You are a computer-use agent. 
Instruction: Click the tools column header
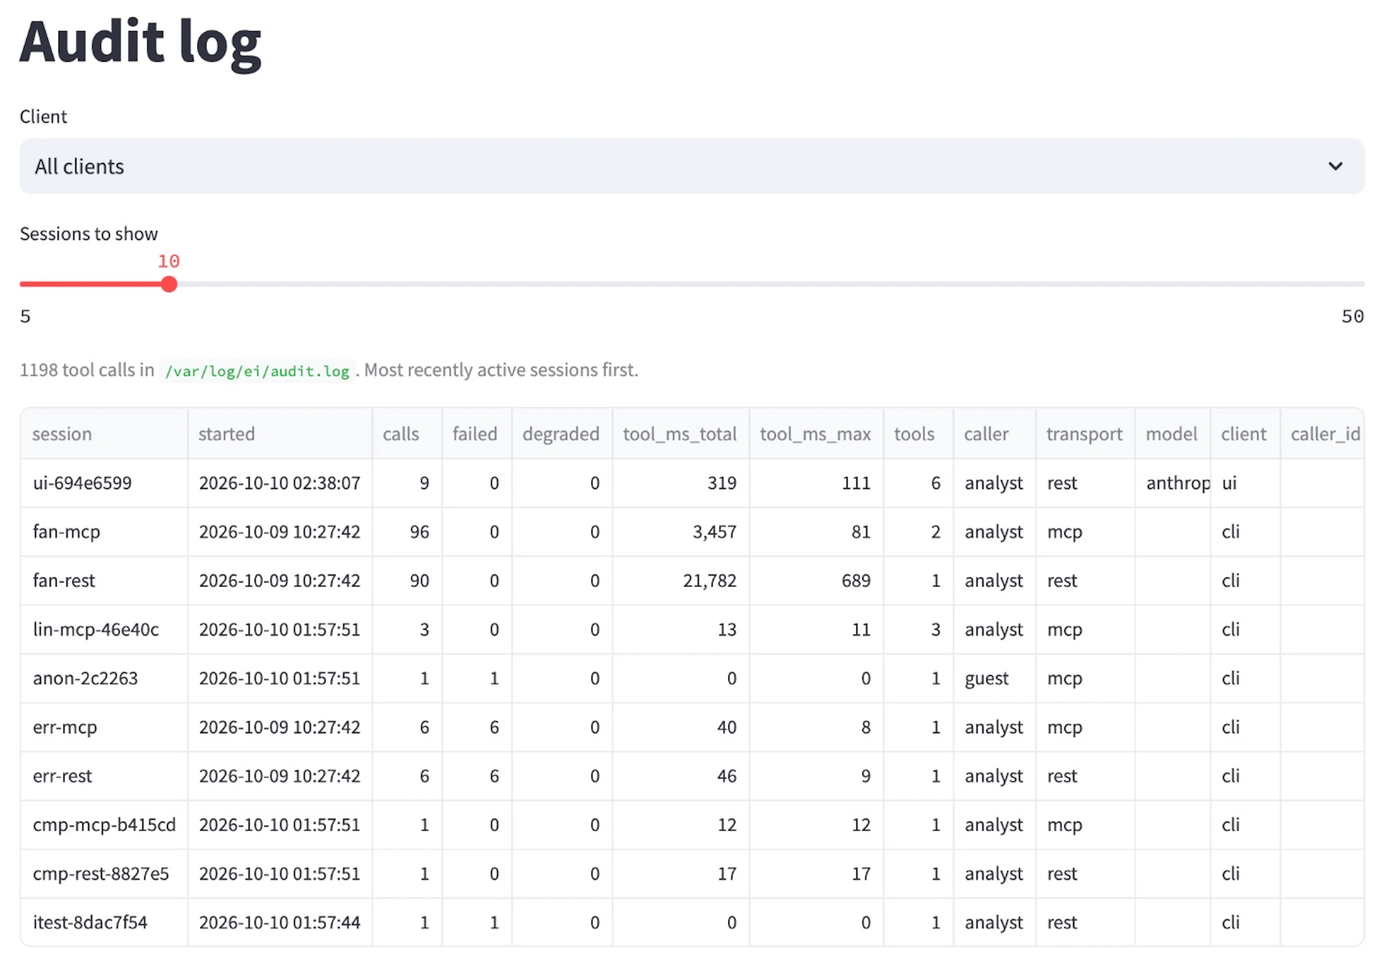point(919,434)
